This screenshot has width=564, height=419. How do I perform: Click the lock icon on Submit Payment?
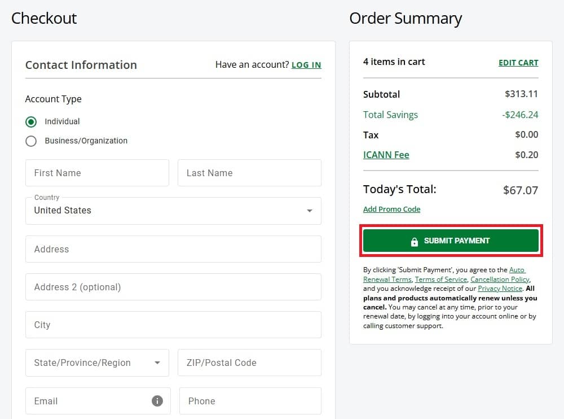pyautogui.click(x=416, y=240)
